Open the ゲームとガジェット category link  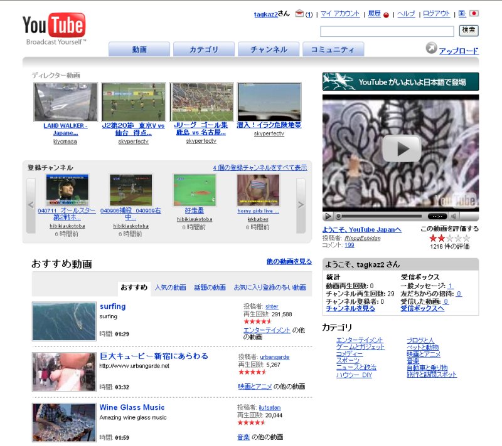360,346
